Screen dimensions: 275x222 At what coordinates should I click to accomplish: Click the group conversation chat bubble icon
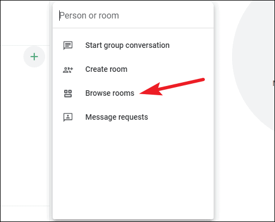pyautogui.click(x=68, y=45)
